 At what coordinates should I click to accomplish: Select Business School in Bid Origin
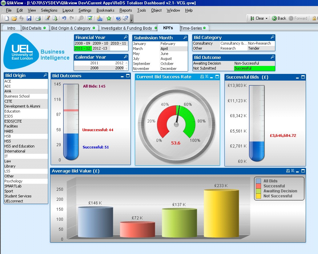pyautogui.click(x=26, y=96)
